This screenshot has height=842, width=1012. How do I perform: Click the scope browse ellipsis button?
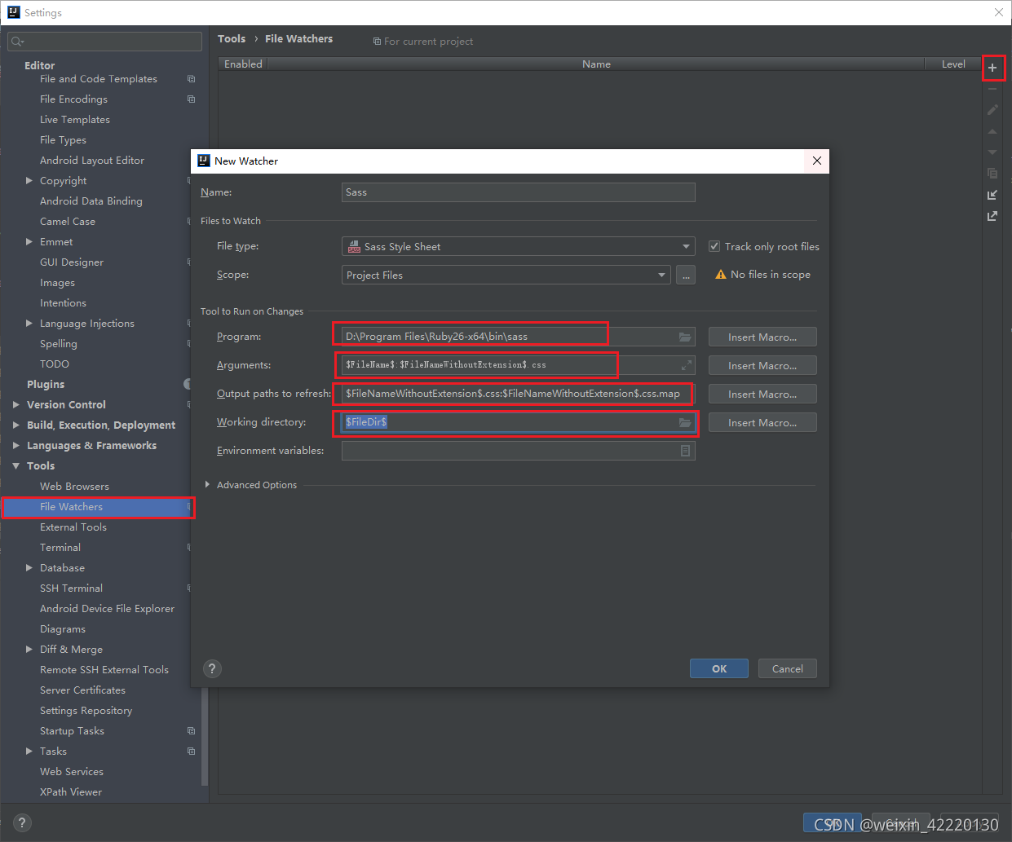pyautogui.click(x=686, y=276)
